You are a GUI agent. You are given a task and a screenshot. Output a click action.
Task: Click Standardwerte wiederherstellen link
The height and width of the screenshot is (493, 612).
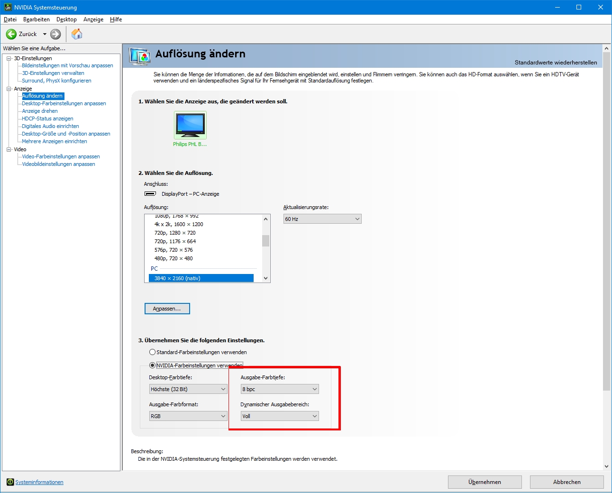[x=556, y=62]
